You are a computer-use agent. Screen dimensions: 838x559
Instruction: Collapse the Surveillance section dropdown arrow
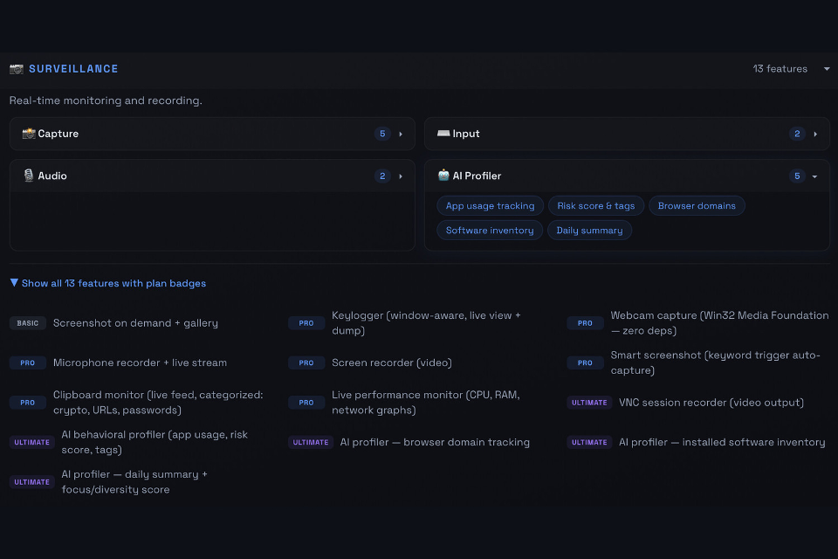[x=827, y=69]
